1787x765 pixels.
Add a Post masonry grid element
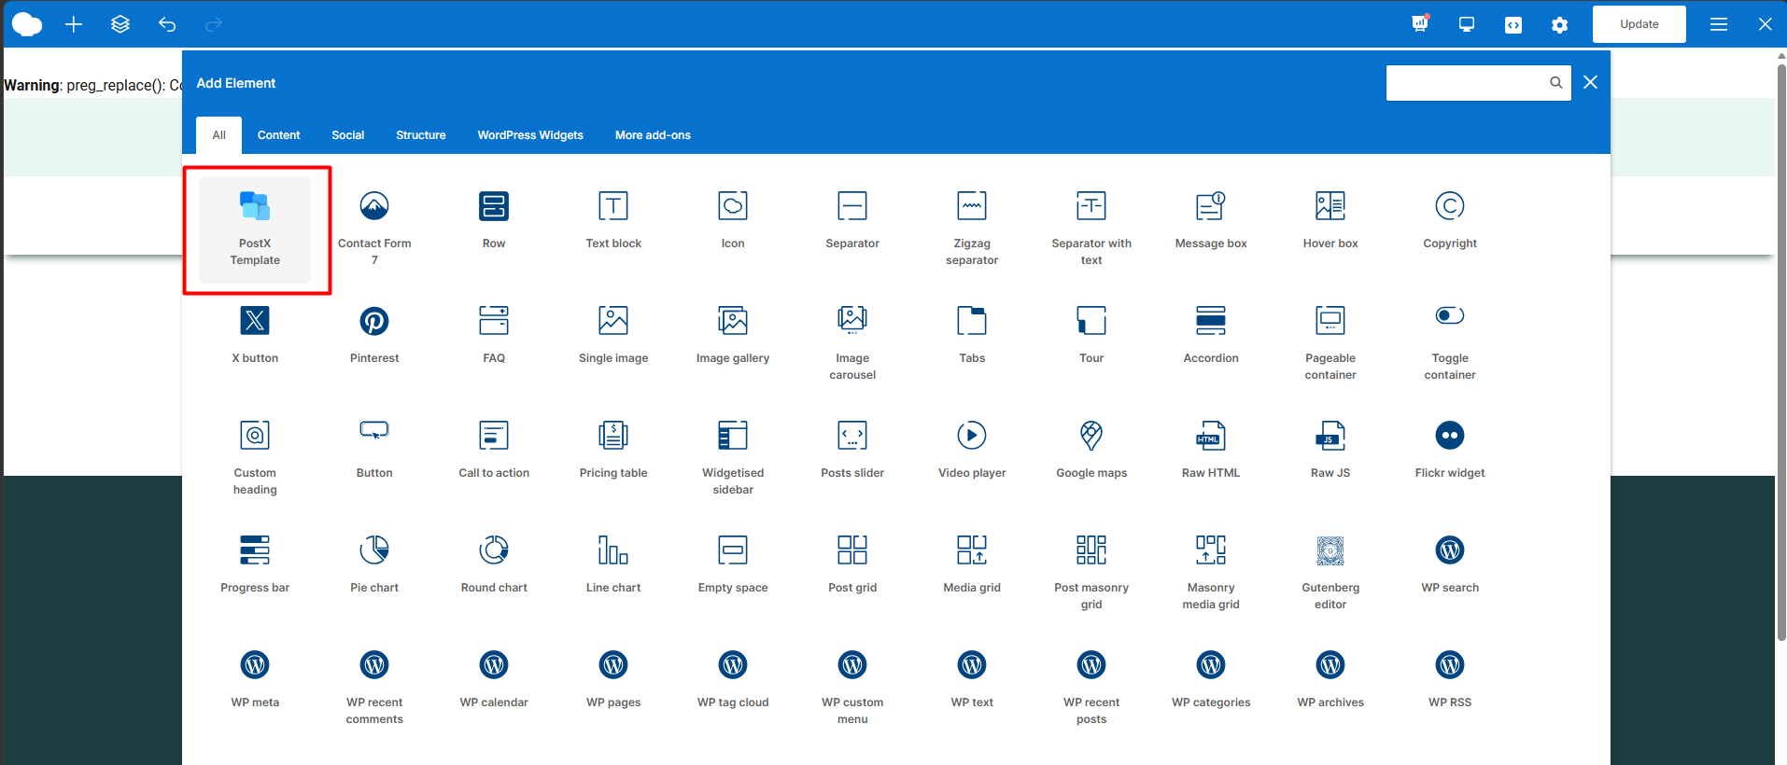[x=1091, y=574]
